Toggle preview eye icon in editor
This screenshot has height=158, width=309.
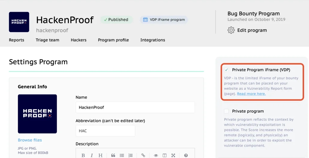(x=156, y=156)
